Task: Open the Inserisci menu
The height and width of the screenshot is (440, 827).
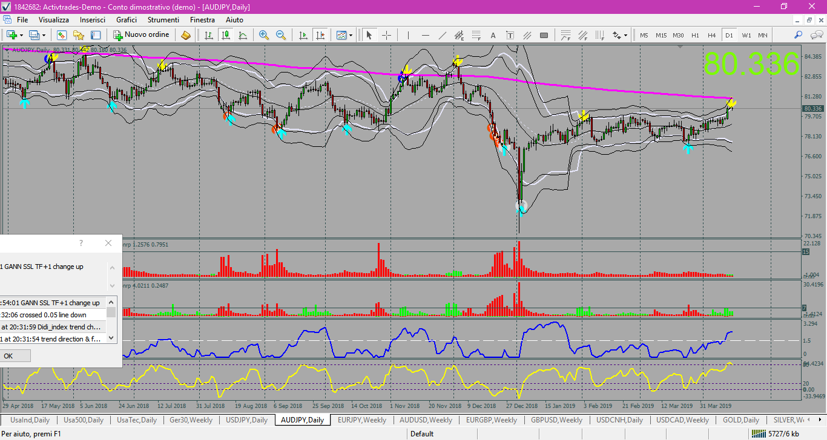Action: coord(93,20)
